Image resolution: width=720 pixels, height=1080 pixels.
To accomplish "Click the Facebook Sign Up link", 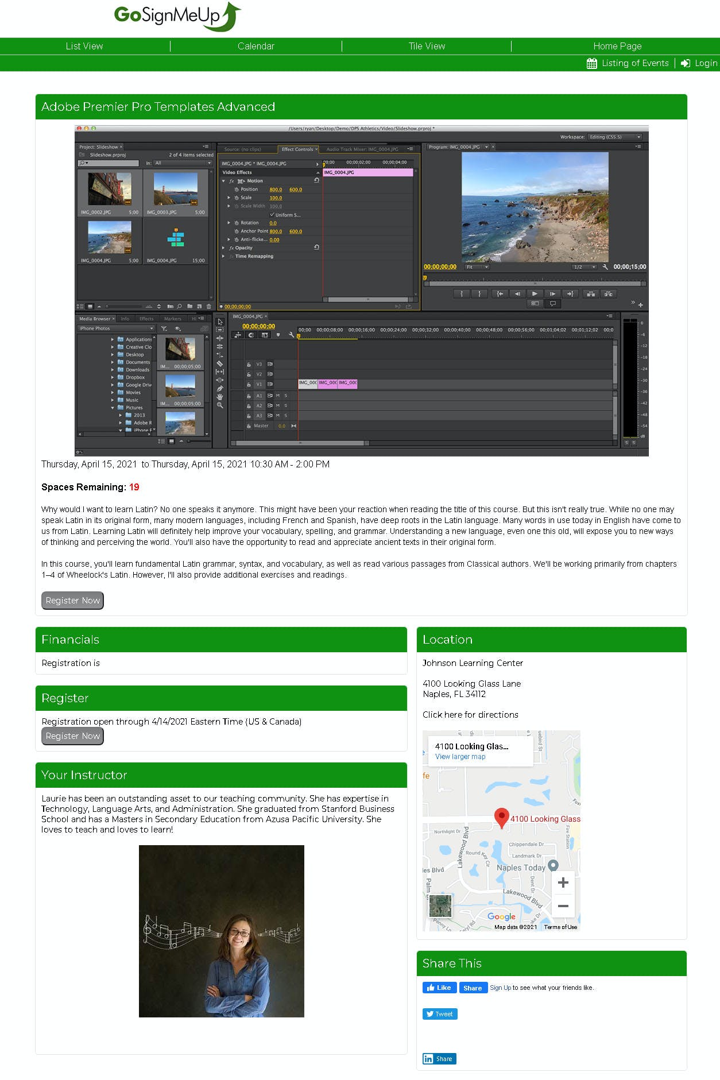I will click(x=500, y=988).
